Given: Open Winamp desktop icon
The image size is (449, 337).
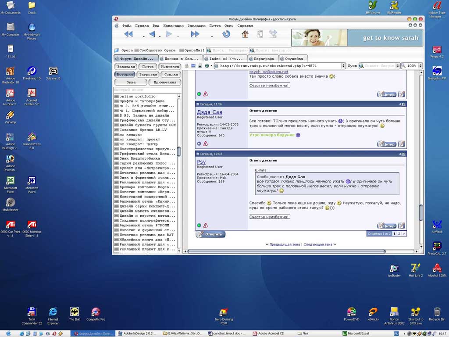Looking at the screenshot, I should click(11, 117).
